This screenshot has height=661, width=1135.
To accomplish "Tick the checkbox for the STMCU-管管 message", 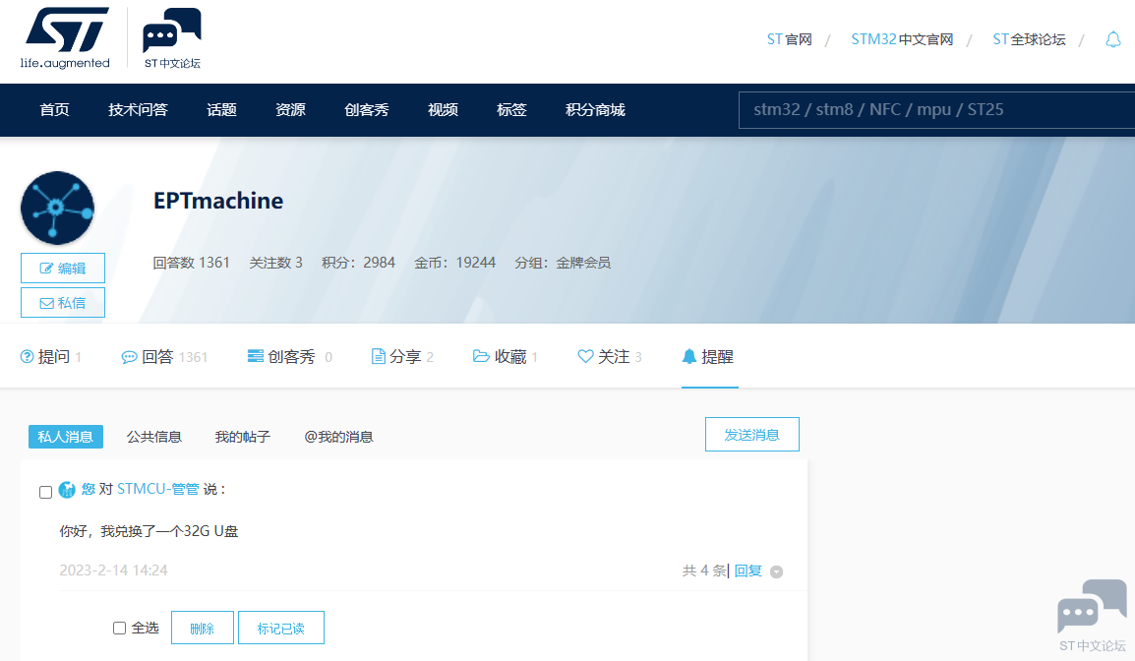I will click(x=45, y=493).
